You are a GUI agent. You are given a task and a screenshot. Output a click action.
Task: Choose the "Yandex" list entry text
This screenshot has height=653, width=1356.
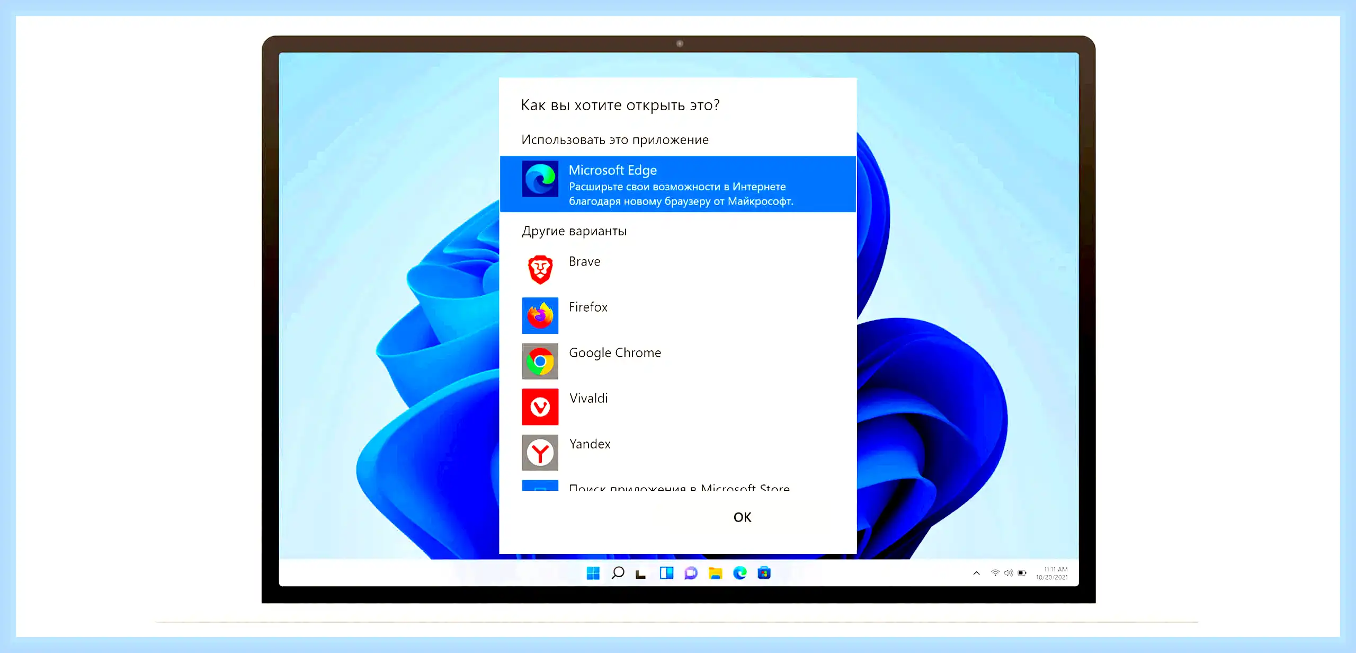pos(590,444)
